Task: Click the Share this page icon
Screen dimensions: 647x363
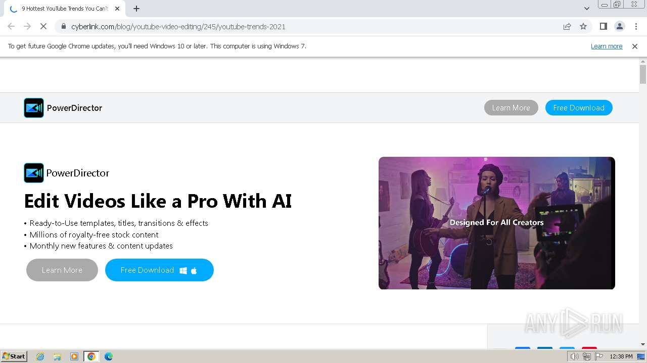Action: (x=567, y=26)
